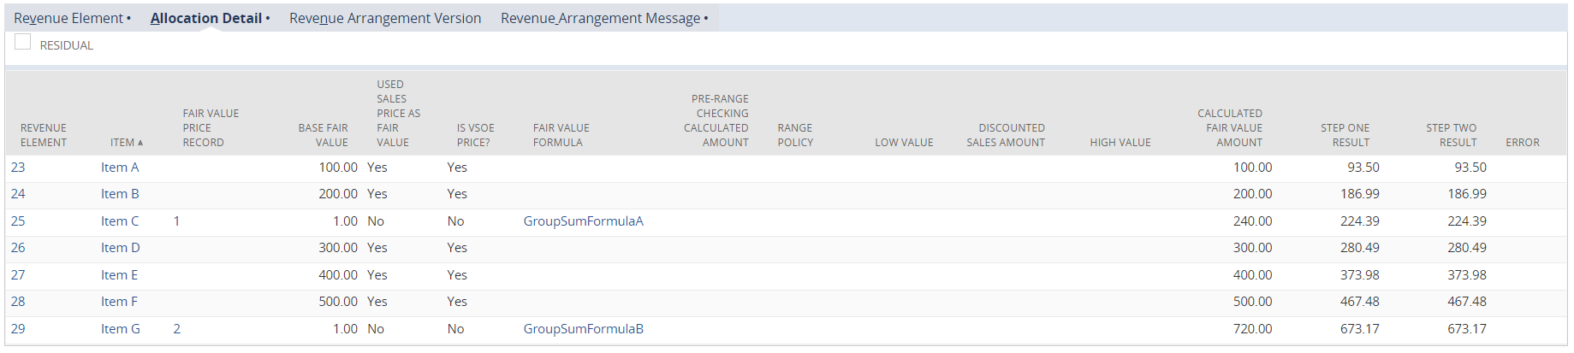Open fair value price record 2
Image resolution: width=1574 pixels, height=353 pixels.
coord(177,329)
